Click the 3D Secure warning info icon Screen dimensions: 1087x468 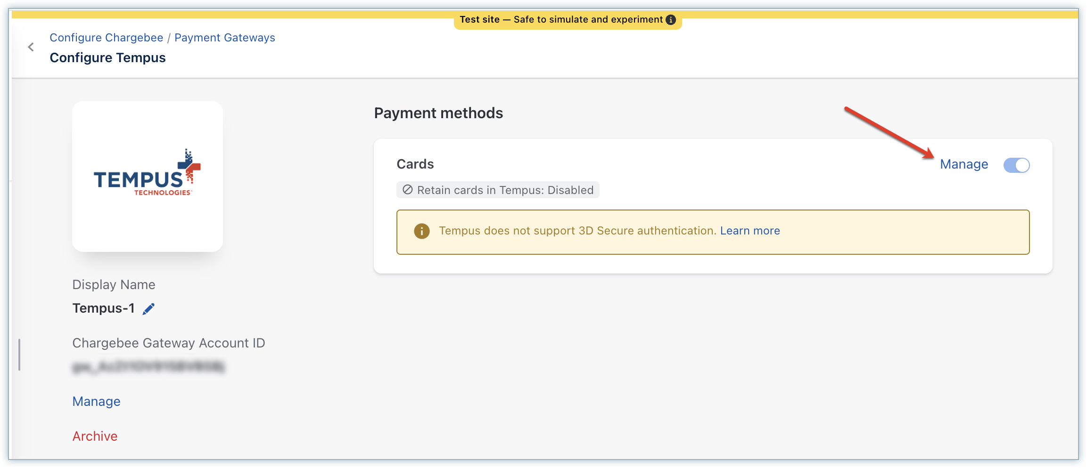[x=421, y=231]
